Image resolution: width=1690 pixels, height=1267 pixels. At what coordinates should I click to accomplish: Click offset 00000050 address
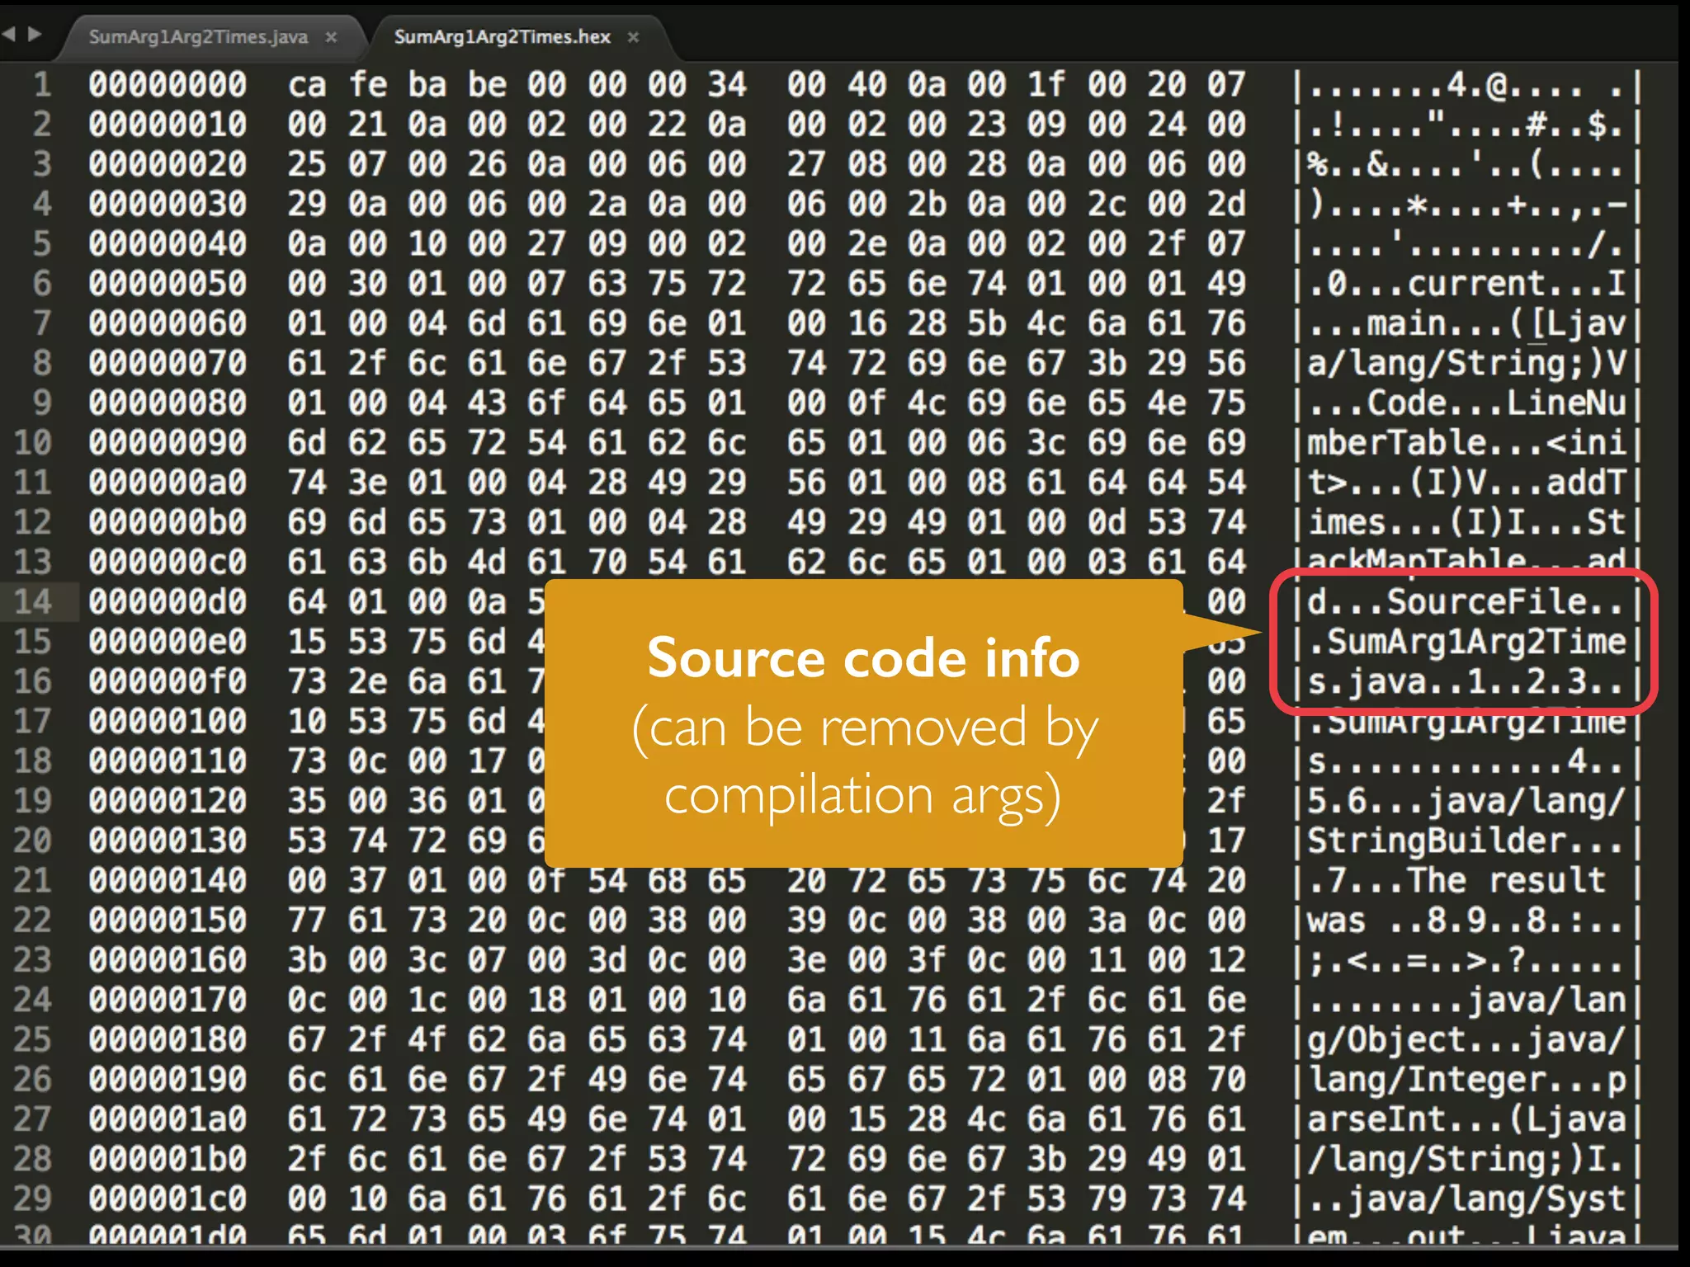click(168, 283)
